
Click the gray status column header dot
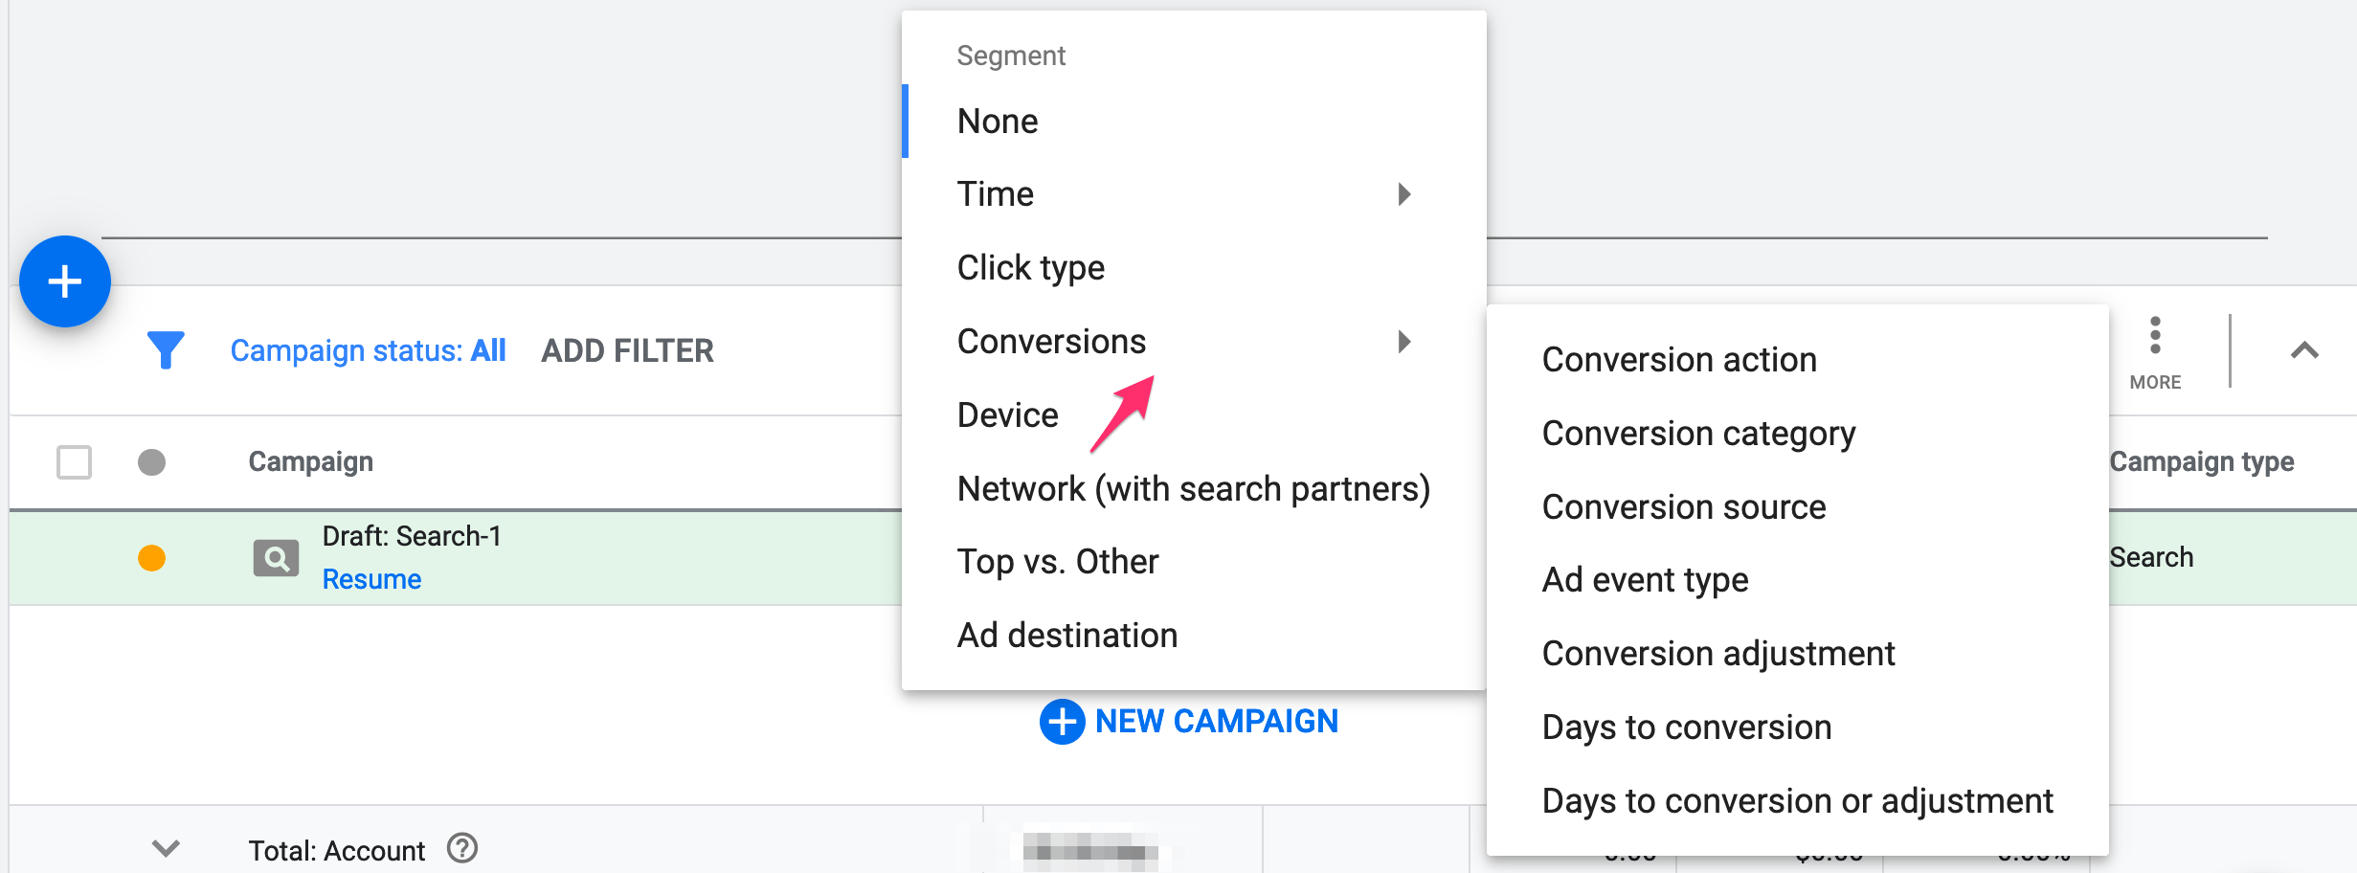pyautogui.click(x=151, y=462)
